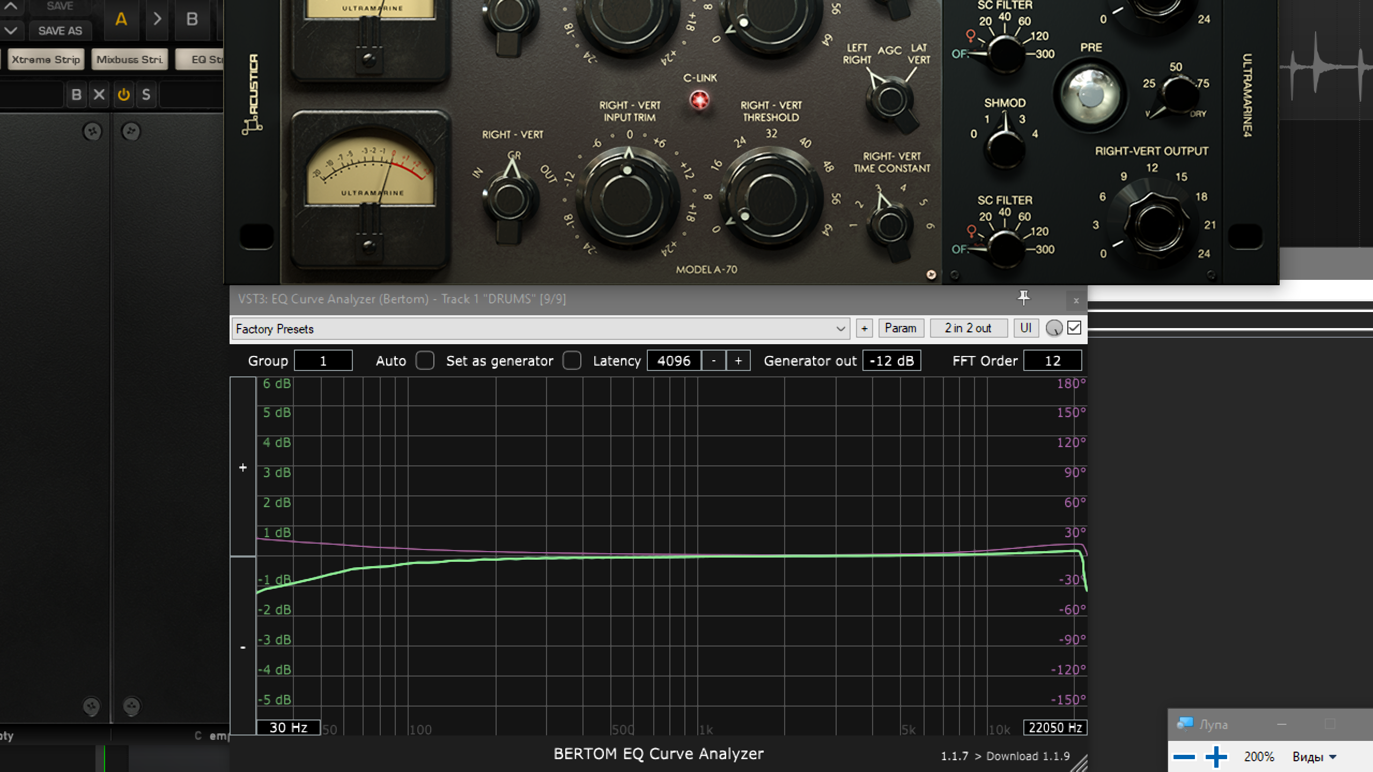The height and width of the screenshot is (772, 1373).
Task: Switch to the Mixbuss Strip tab
Action: coord(129,60)
